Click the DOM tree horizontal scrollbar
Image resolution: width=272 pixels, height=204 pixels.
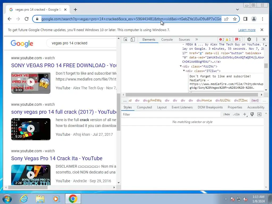coord(192,95)
